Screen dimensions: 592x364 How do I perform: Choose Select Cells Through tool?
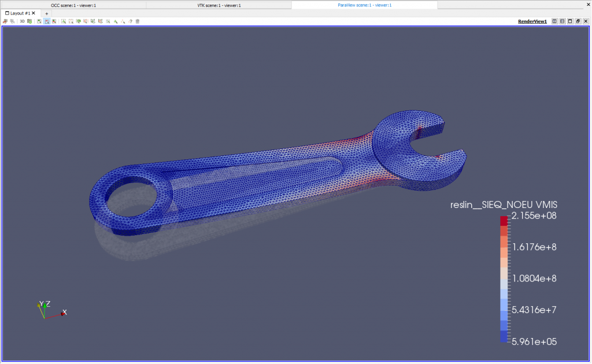tap(79, 21)
